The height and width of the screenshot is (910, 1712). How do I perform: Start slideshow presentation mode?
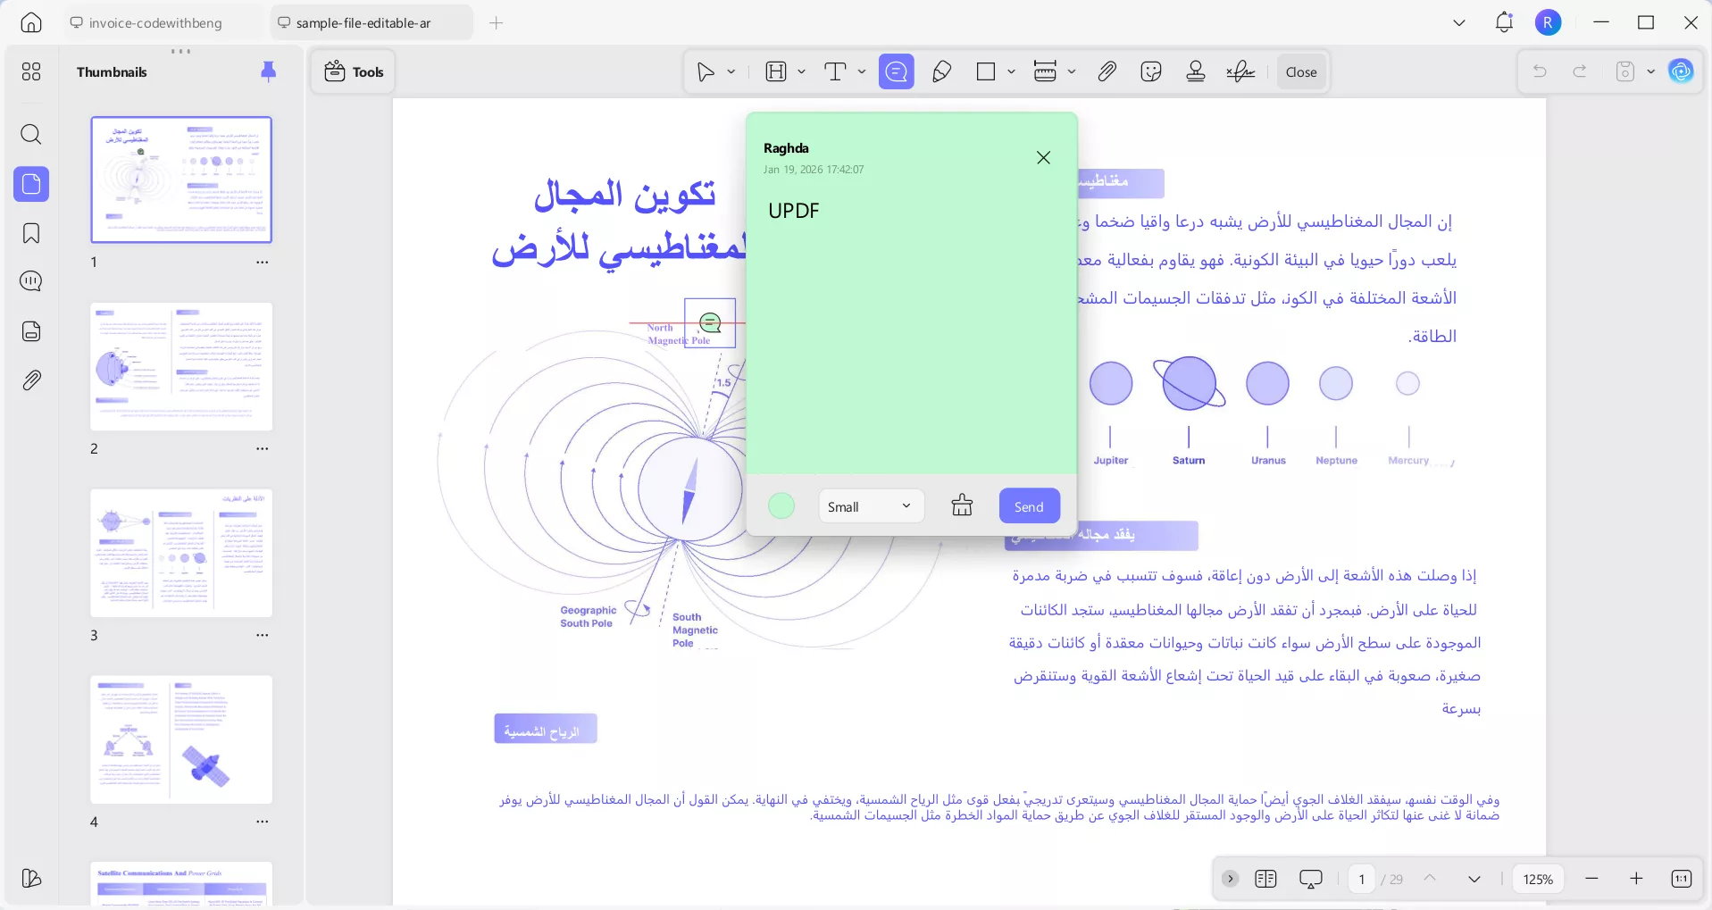1311,880
